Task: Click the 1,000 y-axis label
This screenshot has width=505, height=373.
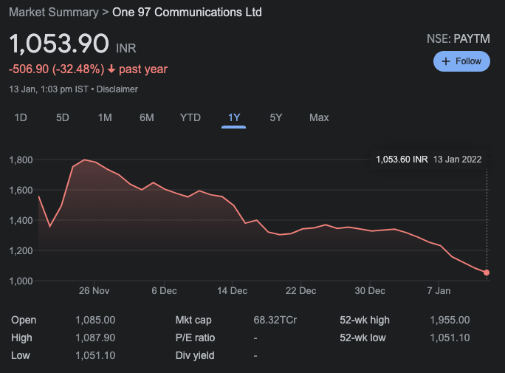Action: 21,281
